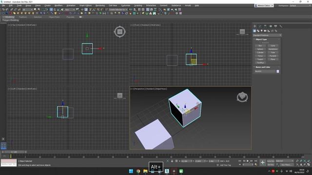Toggle the Key Mode icon

(x=240, y=165)
